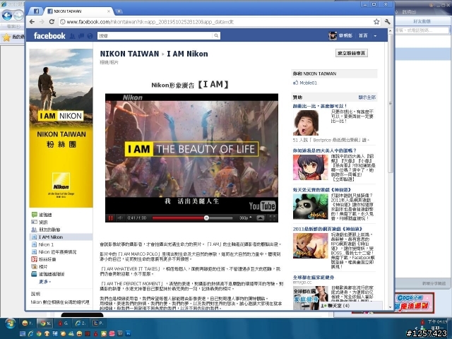The width and height of the screenshot is (452, 339).
Task: Open the curly-haired man ad thumbnail
Action: click(306, 123)
